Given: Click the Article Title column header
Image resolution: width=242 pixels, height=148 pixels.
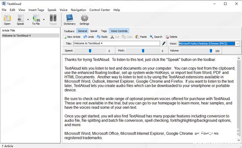Looking at the screenshot, I should [8, 31].
